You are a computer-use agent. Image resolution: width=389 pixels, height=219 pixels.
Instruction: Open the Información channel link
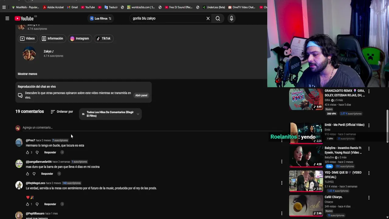click(52, 39)
